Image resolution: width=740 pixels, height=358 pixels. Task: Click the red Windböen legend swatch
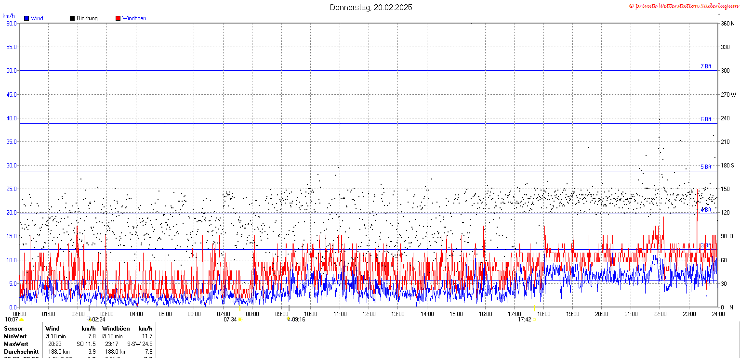tap(118, 18)
